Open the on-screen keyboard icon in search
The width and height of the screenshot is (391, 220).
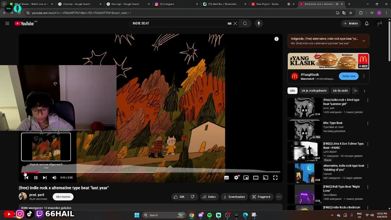coord(229,24)
